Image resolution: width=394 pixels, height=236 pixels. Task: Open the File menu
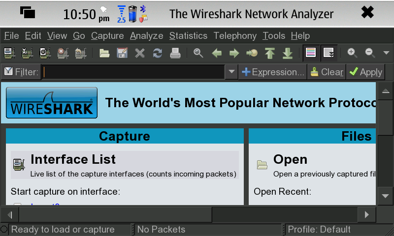tap(11, 36)
